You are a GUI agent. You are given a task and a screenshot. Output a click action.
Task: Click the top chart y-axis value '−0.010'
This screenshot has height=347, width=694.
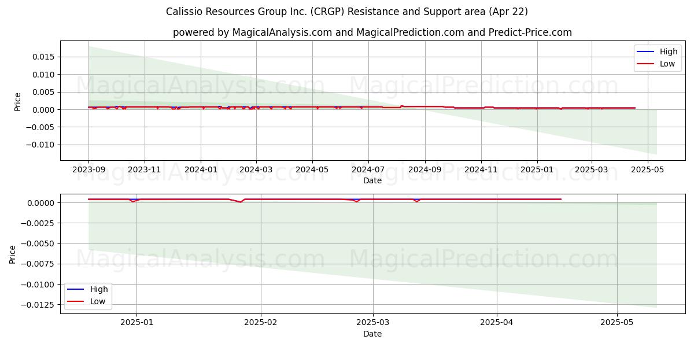tap(41, 145)
